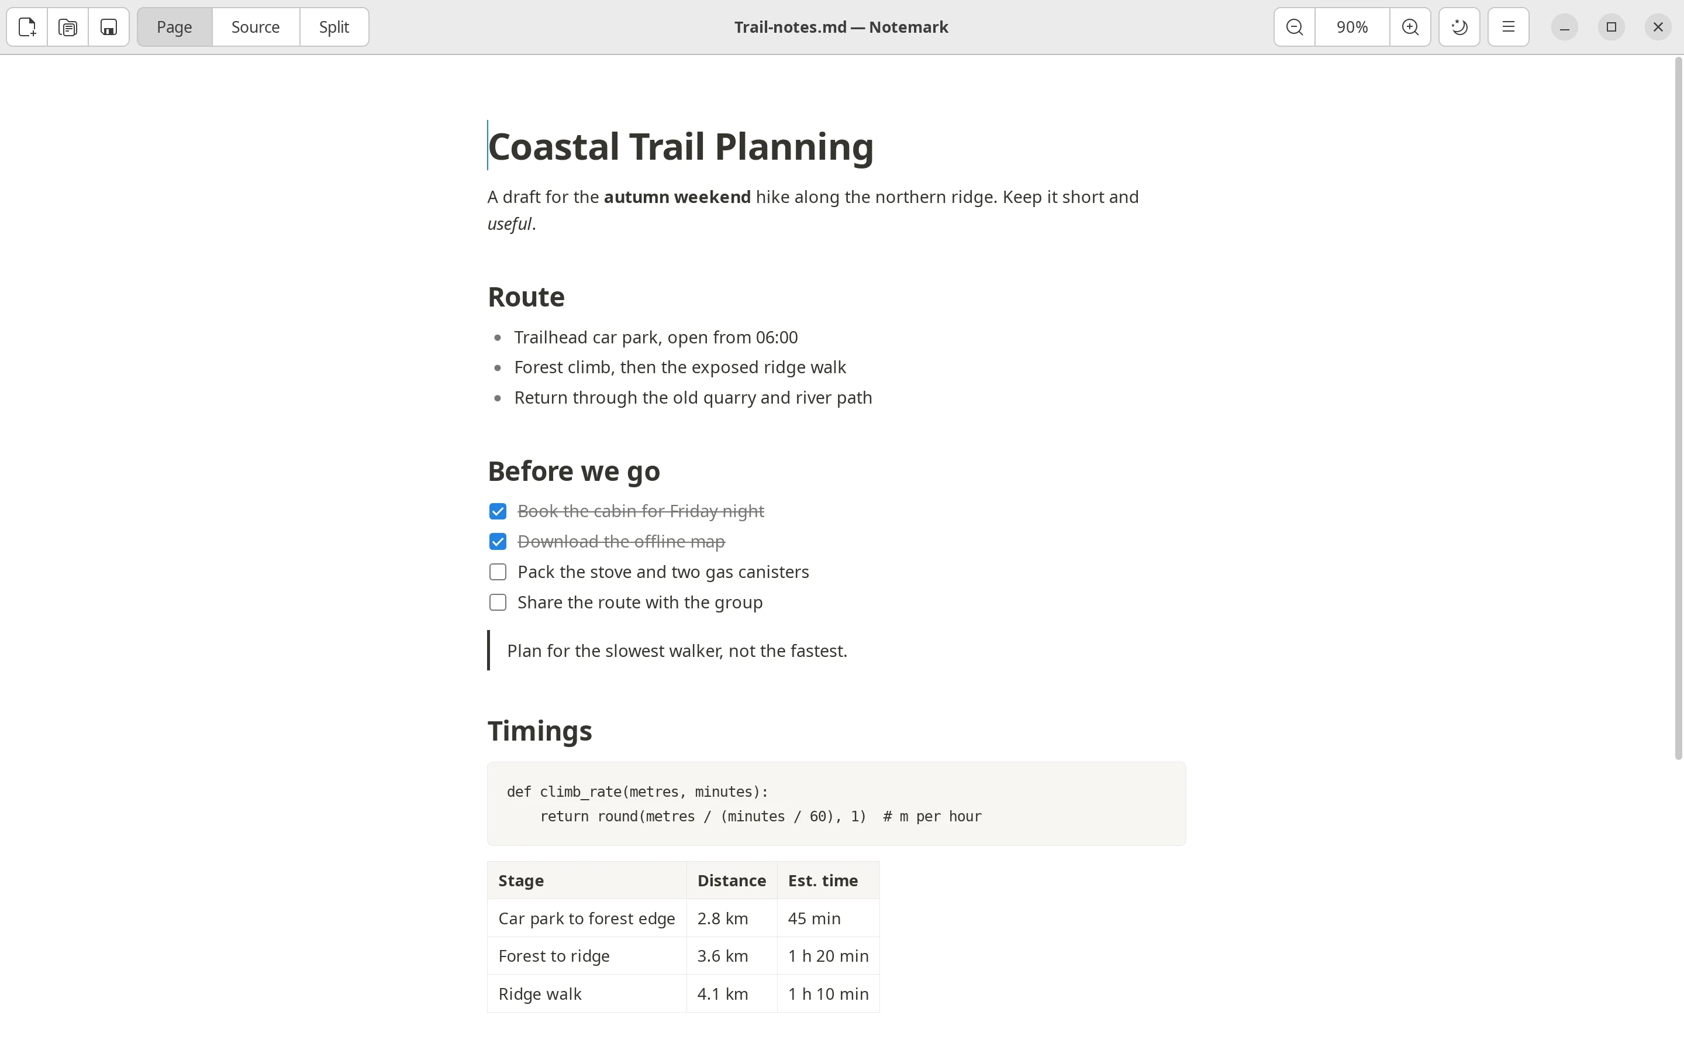Close the Notemark window
The width and height of the screenshot is (1684, 1053).
(x=1658, y=27)
